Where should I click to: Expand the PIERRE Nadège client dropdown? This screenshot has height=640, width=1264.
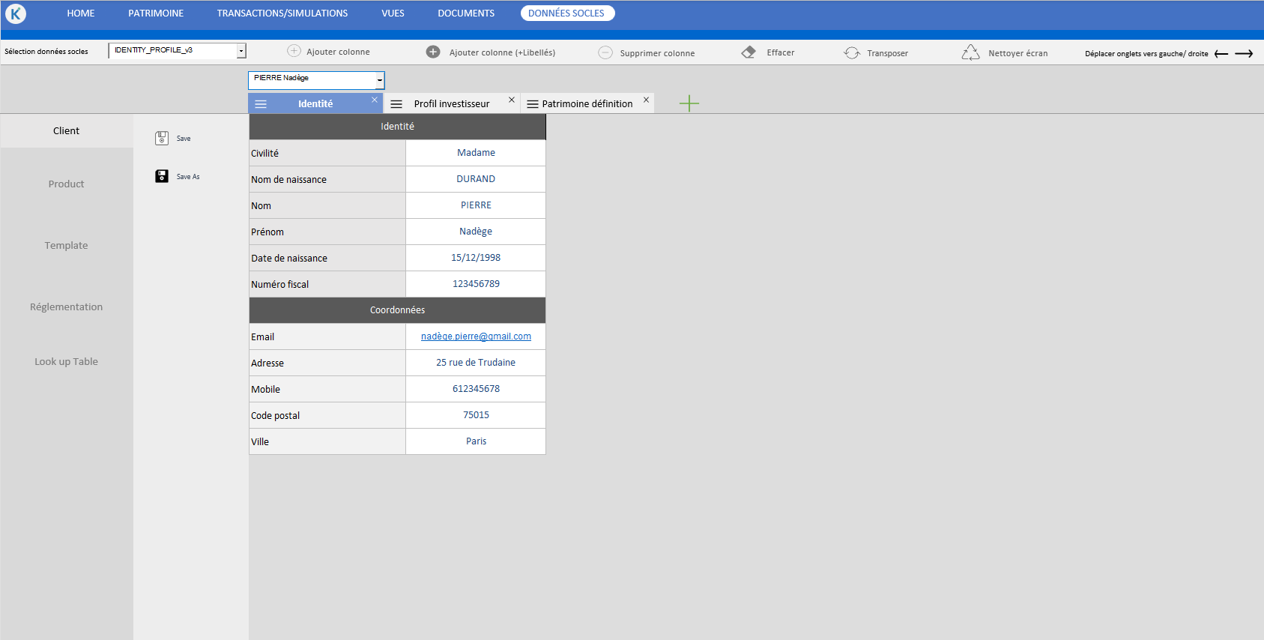pos(380,79)
